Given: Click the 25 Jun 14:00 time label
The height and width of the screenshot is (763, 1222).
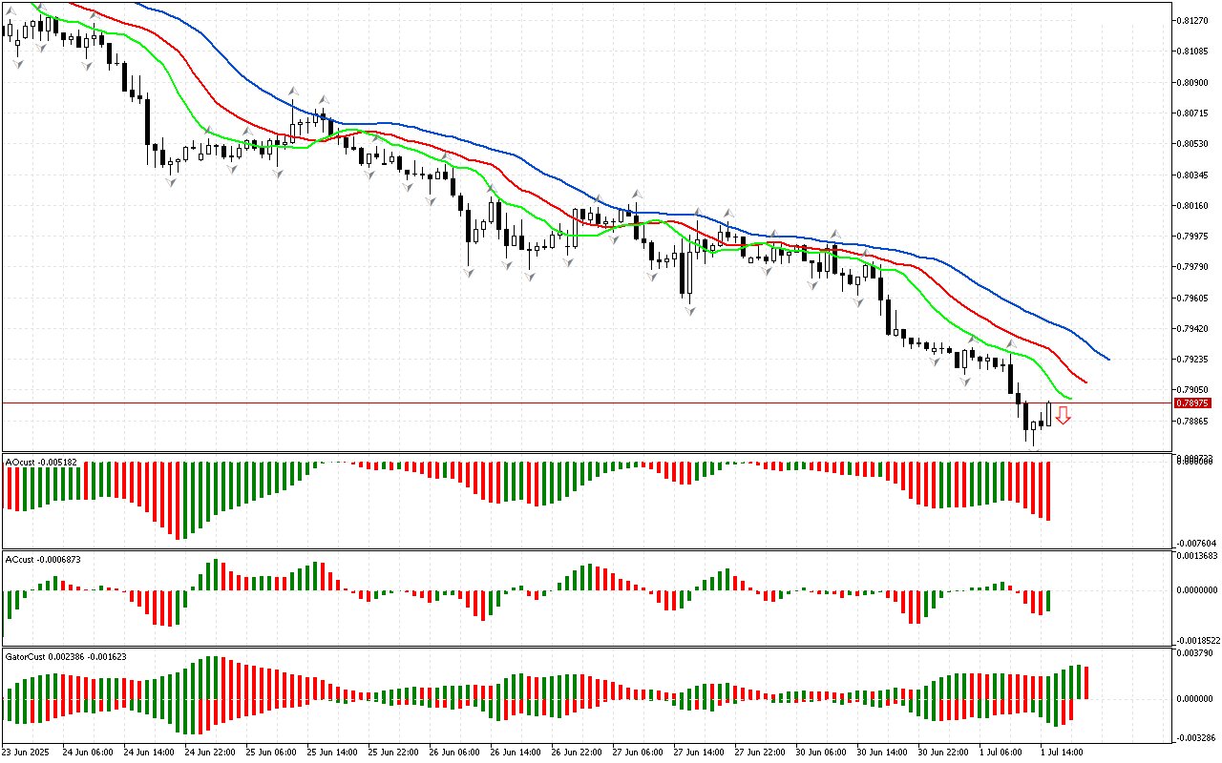Looking at the screenshot, I should coord(330,753).
